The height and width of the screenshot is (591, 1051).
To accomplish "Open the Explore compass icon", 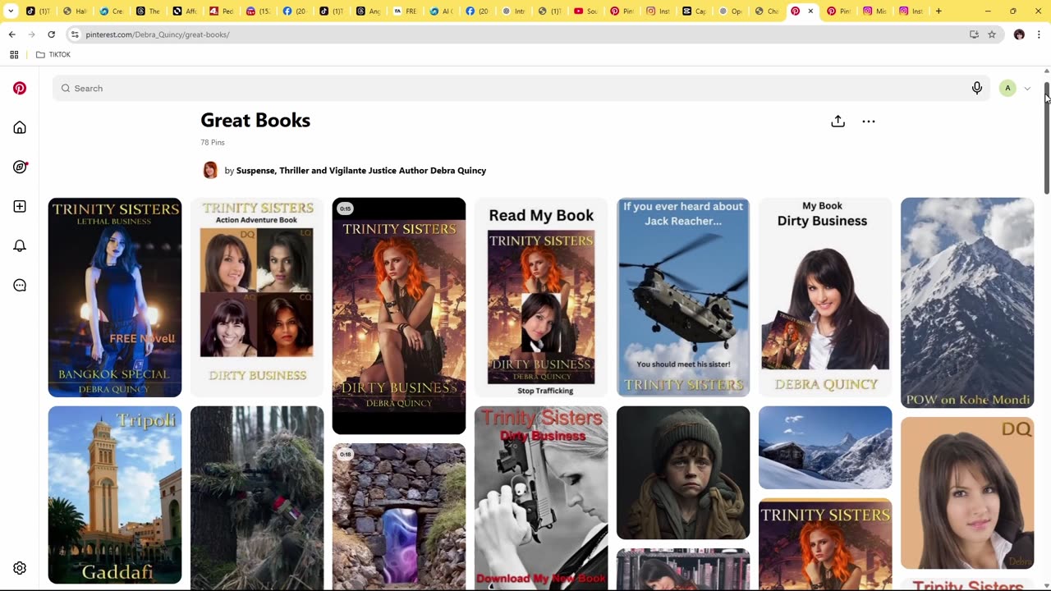I will [20, 167].
